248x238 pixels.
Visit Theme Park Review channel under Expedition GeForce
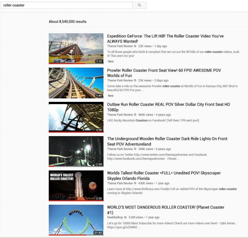120,46
